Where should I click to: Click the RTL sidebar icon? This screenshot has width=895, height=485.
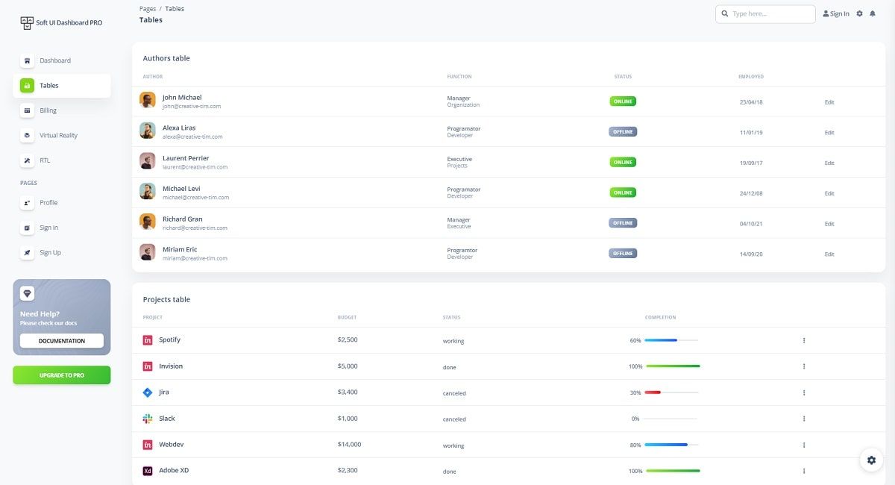[28, 160]
